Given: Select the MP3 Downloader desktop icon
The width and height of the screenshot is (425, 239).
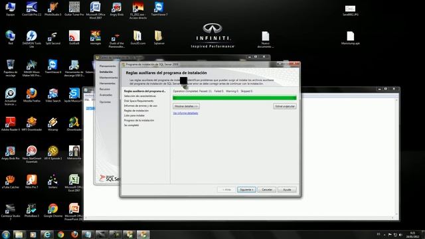Looking at the screenshot, I should pyautogui.click(x=32, y=124).
